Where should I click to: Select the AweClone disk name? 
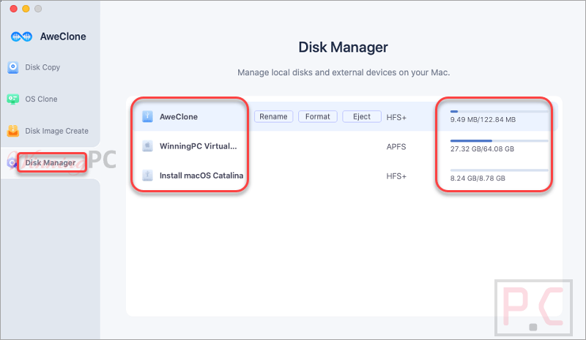179,117
